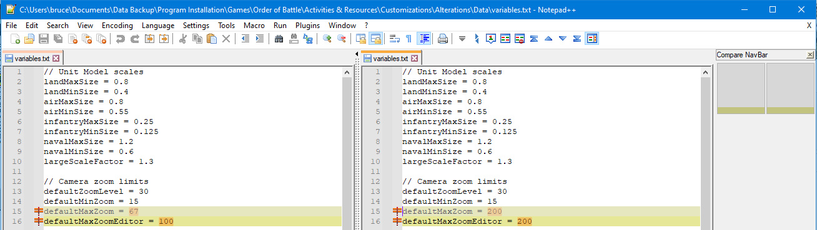Click changed marker on left line 15
817x230 pixels.
(x=38, y=211)
